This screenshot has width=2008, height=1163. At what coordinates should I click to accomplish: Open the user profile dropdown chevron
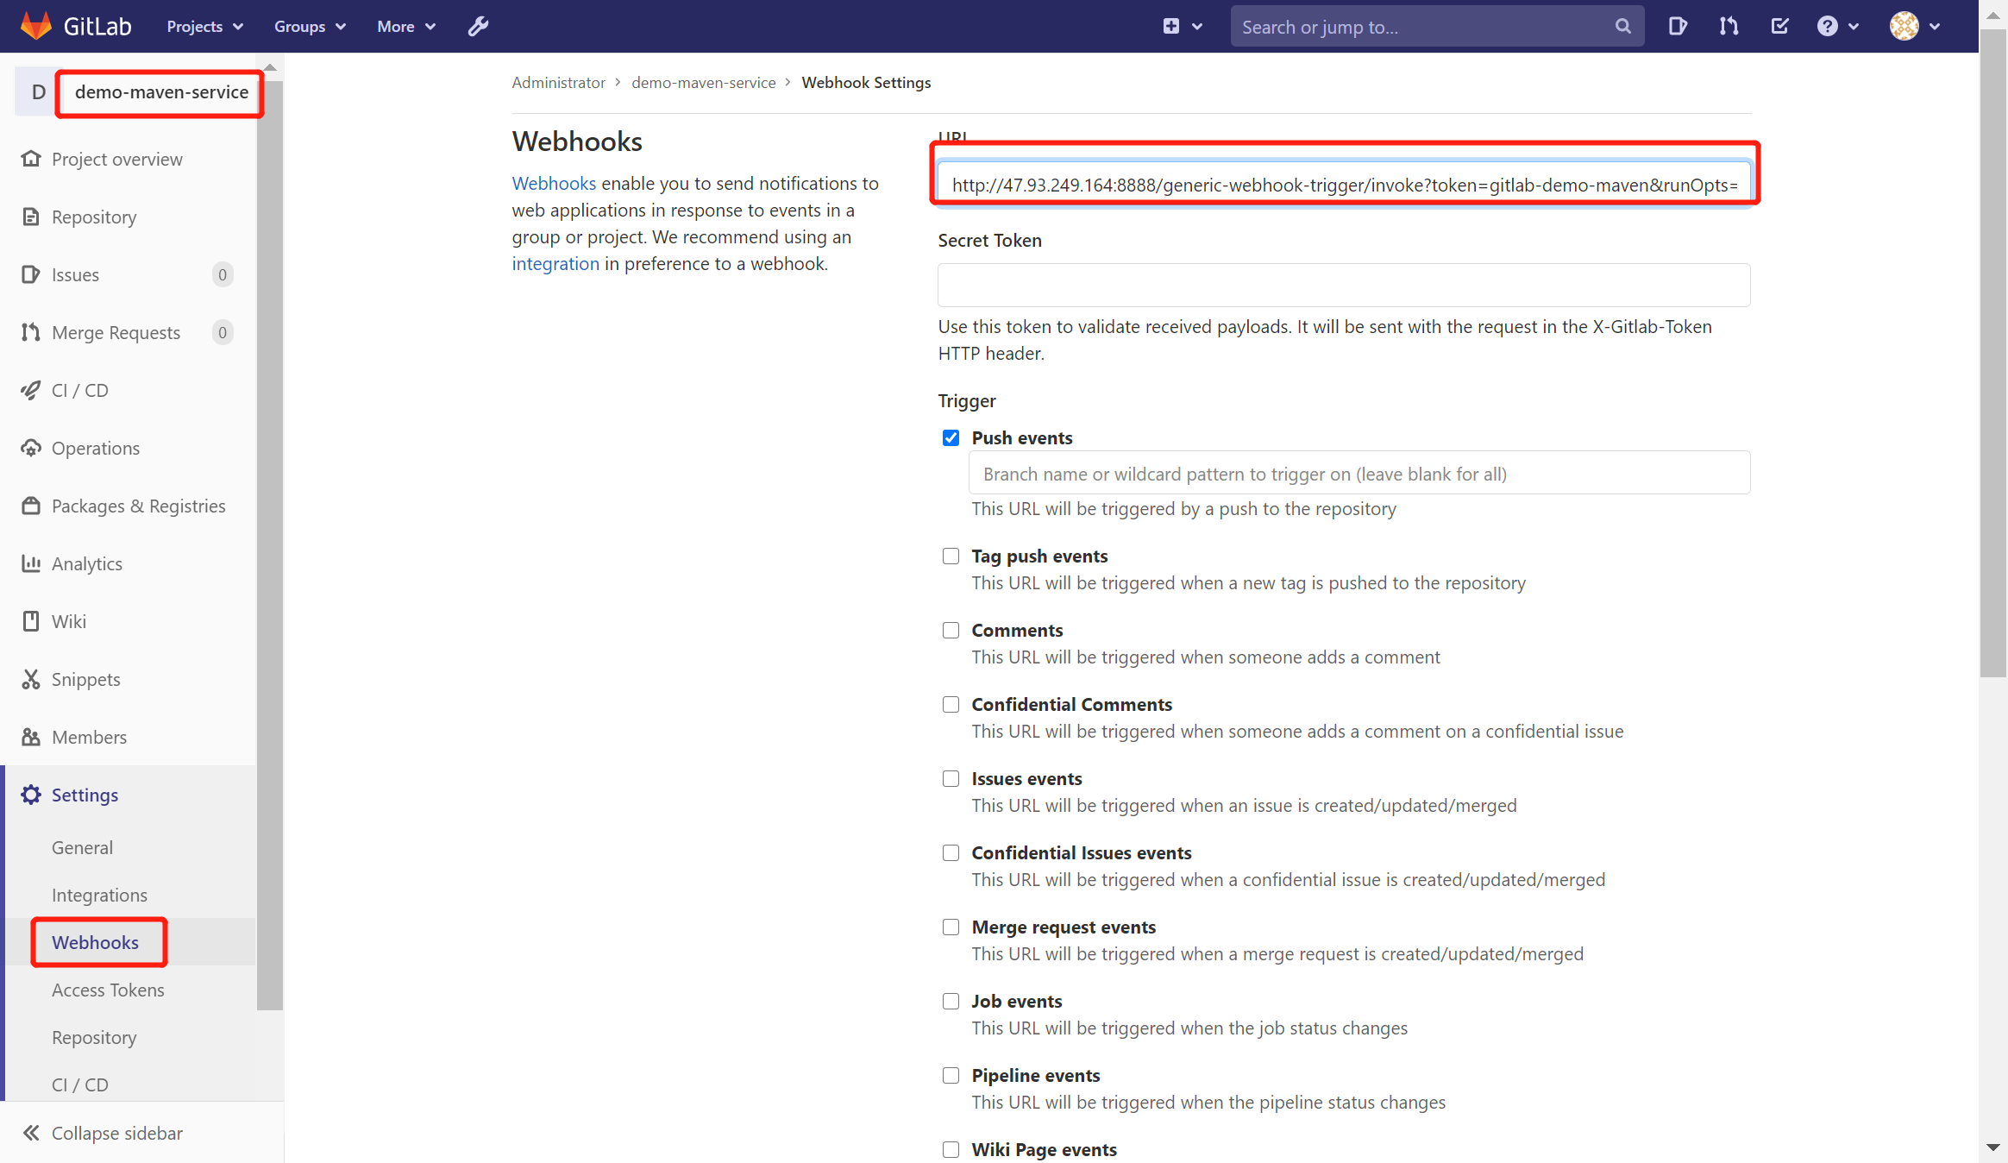click(1935, 27)
